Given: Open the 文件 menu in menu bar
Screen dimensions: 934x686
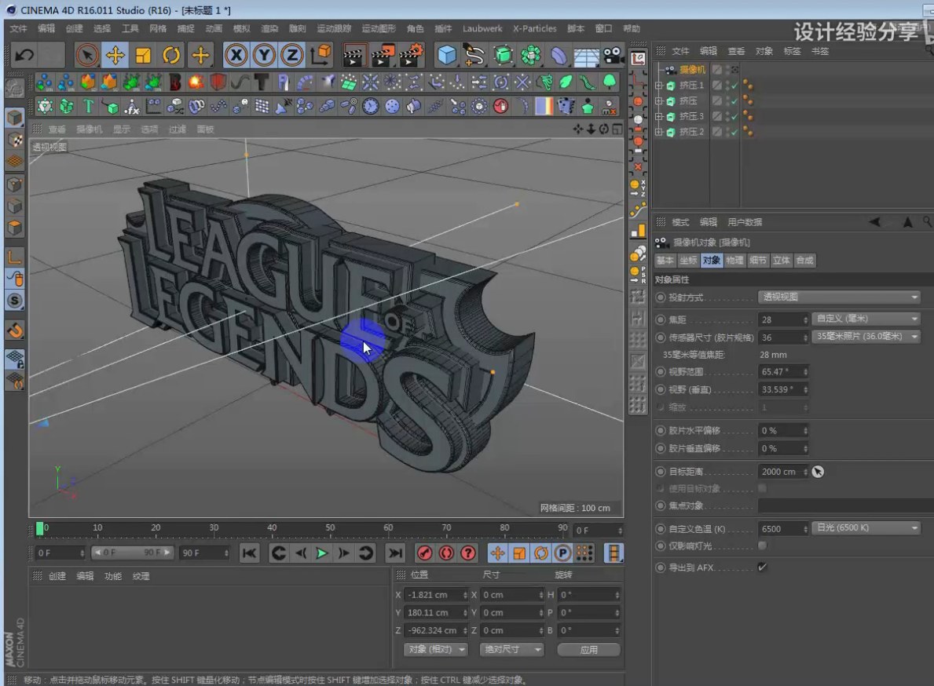Looking at the screenshot, I should pos(19,28).
